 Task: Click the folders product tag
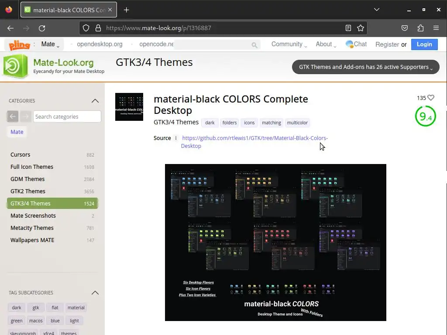click(230, 123)
